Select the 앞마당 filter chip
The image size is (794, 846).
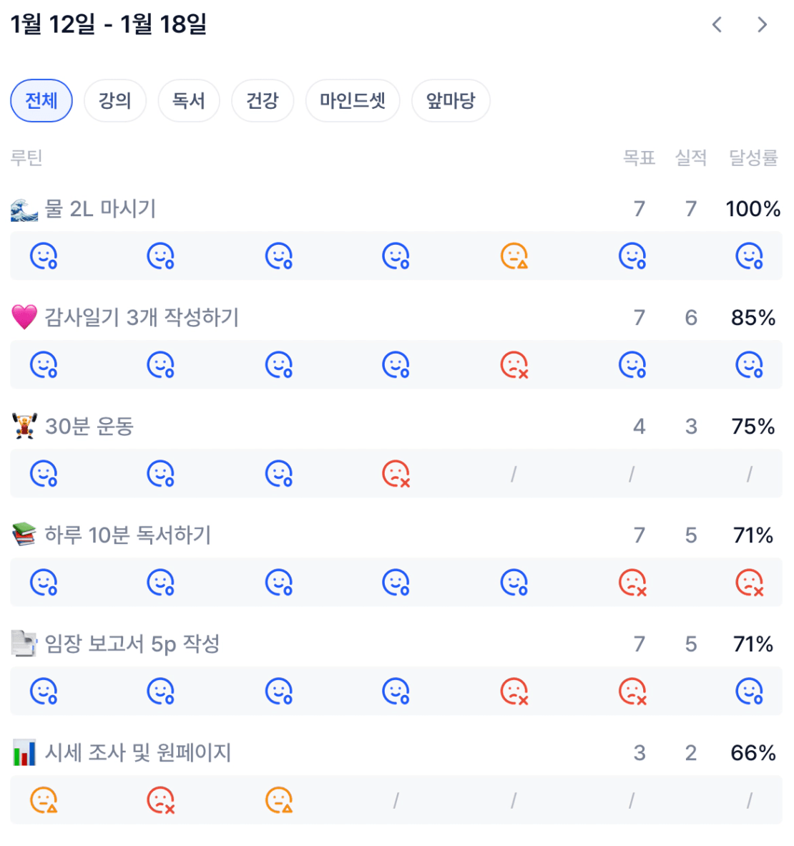click(x=451, y=101)
